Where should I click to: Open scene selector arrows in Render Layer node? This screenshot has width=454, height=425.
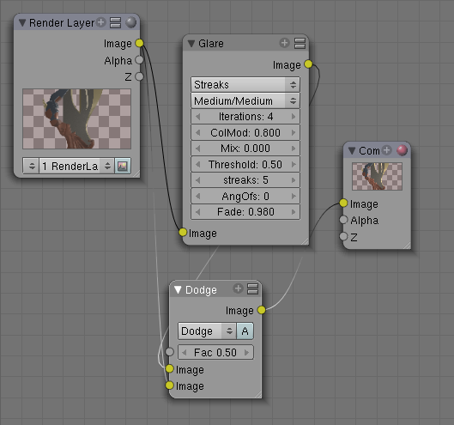pyautogui.click(x=31, y=166)
